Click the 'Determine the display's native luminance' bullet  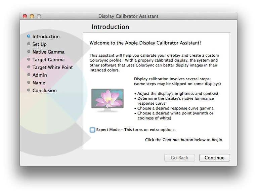[x=174, y=101]
